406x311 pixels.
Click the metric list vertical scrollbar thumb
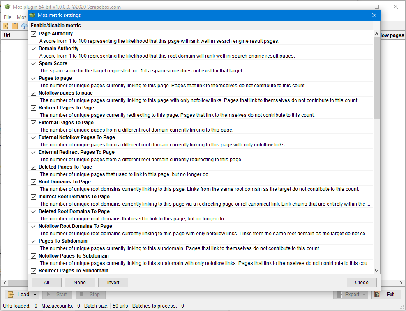376,78
